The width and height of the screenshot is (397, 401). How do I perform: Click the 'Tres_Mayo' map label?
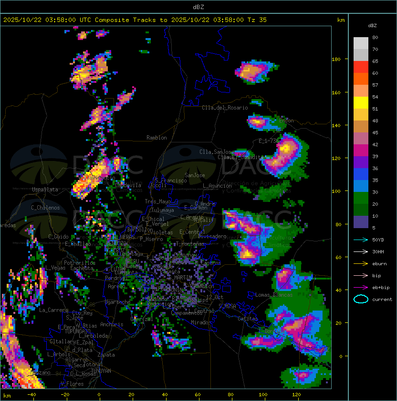coord(157,201)
